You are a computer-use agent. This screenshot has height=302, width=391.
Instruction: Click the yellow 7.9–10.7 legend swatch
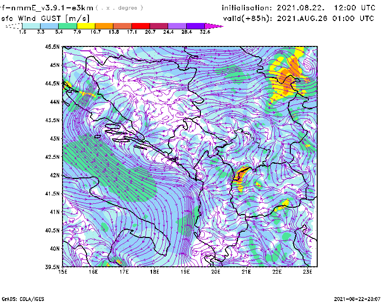coord(86,26)
